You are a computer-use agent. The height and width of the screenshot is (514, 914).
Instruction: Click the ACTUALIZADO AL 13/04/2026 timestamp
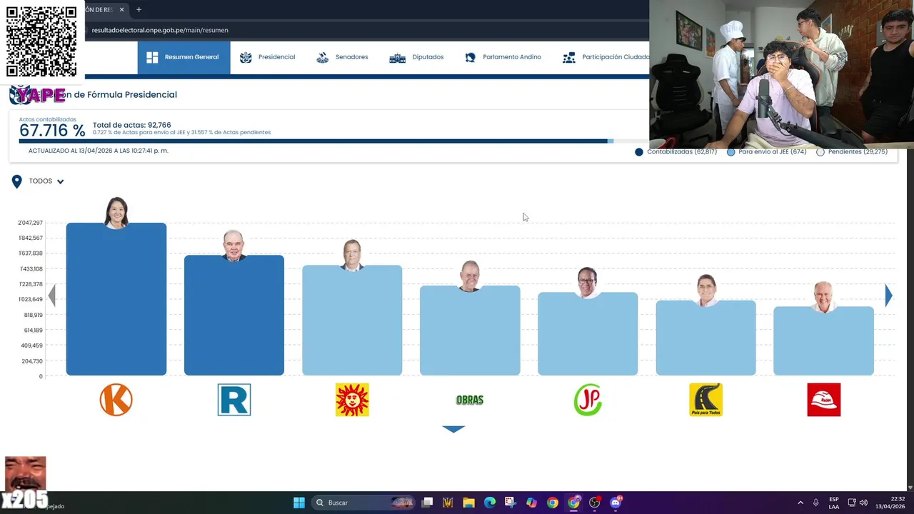pyautogui.click(x=99, y=151)
